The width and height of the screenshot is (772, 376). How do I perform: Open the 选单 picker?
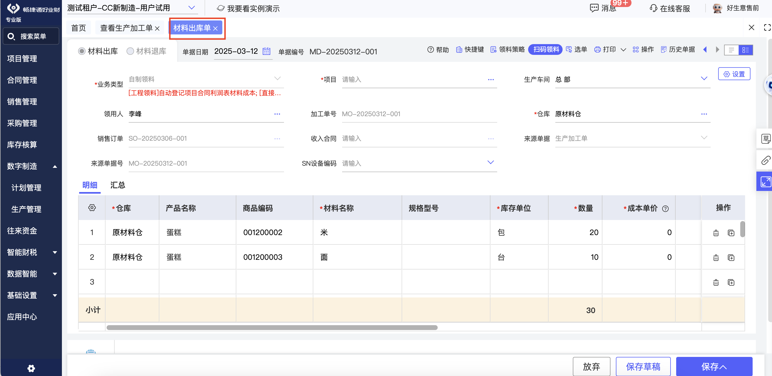click(576, 50)
